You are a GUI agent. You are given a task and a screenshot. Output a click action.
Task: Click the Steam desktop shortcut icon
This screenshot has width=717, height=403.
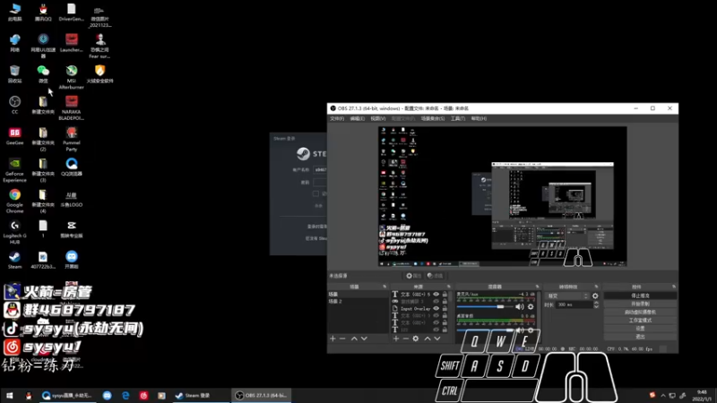pos(14,260)
